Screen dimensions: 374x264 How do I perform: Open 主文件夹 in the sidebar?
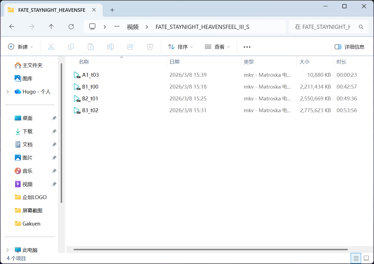point(29,65)
